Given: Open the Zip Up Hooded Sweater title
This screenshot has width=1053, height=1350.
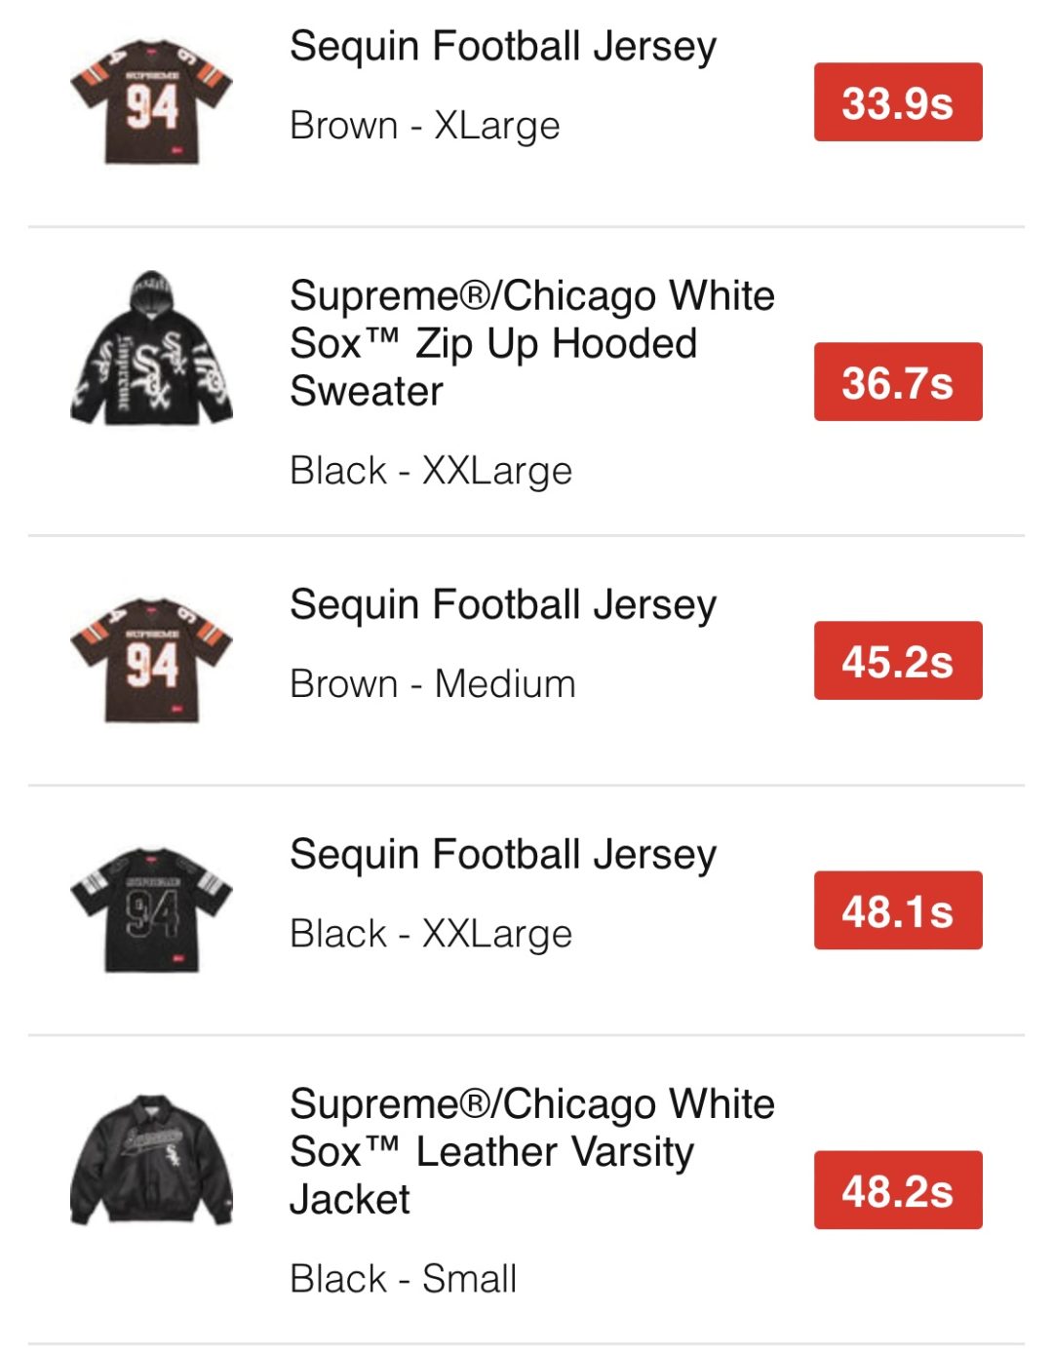Looking at the screenshot, I should coord(531,343).
